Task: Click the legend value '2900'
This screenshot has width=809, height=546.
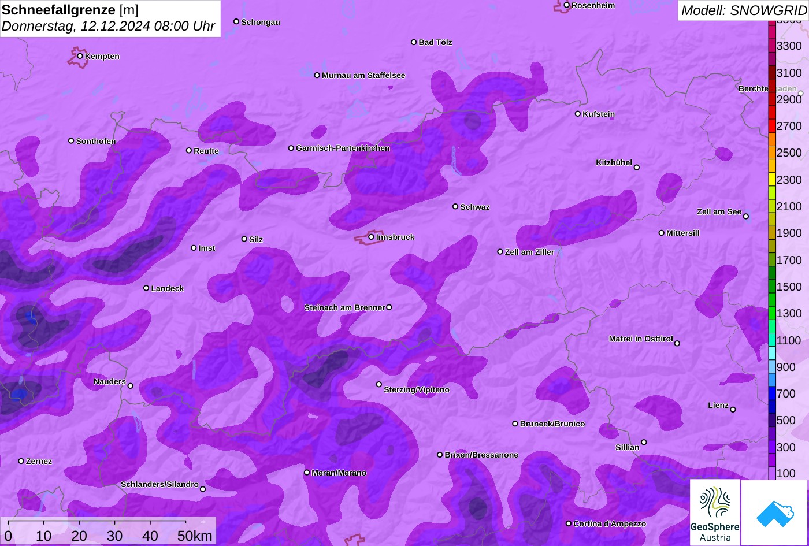Action: click(789, 99)
